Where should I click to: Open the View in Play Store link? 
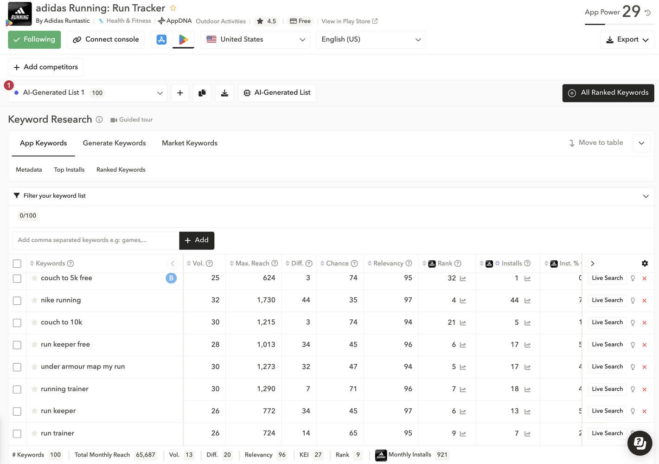coord(350,21)
